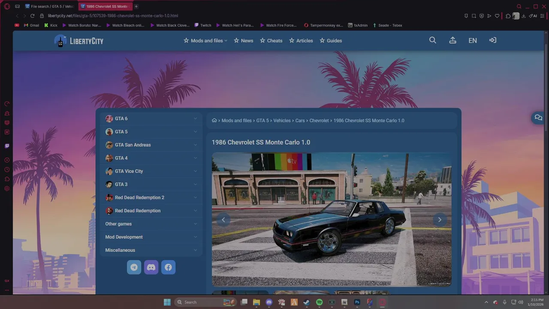
Task: Switch to File search / GTA 5 tab
Action: 50,6
